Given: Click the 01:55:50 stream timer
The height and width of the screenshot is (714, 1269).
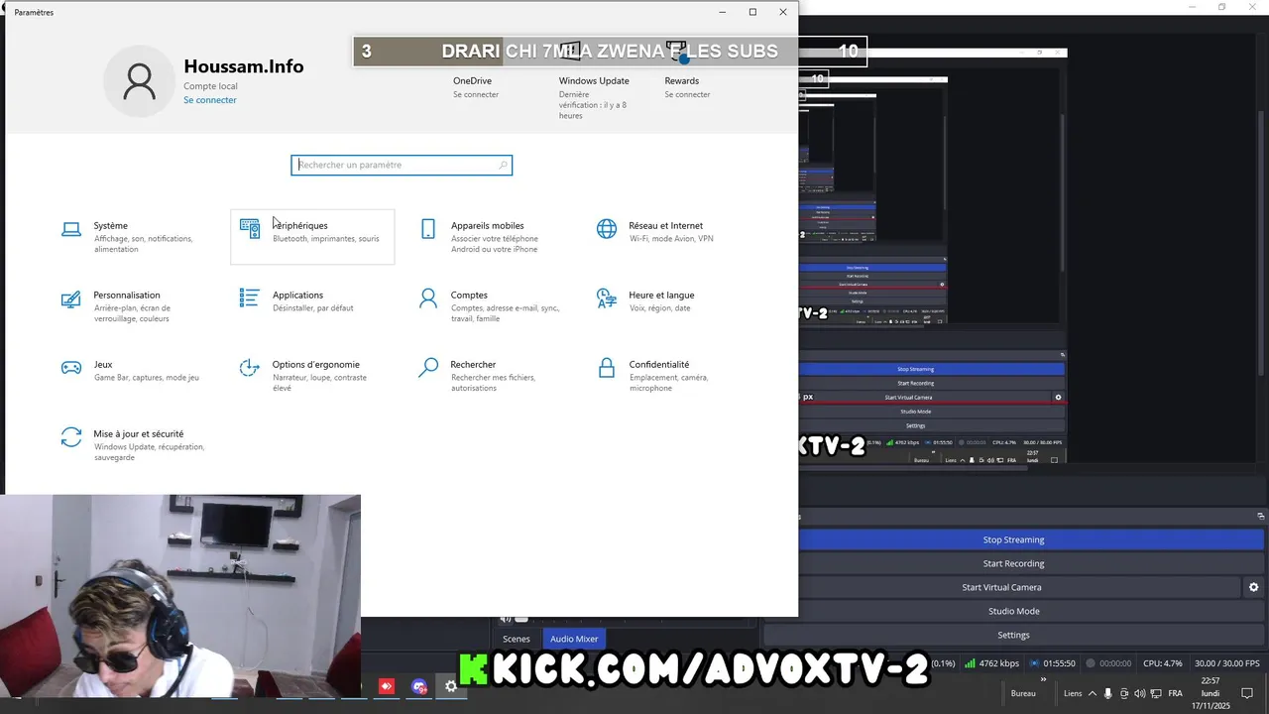Looking at the screenshot, I should [1053, 663].
